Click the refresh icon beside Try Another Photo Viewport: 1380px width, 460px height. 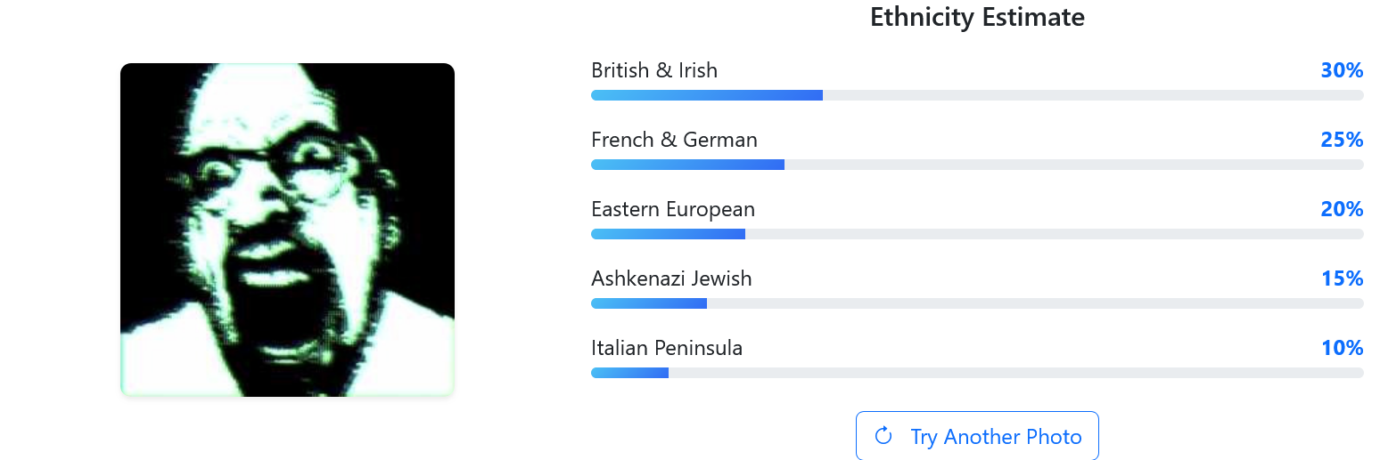click(x=883, y=436)
